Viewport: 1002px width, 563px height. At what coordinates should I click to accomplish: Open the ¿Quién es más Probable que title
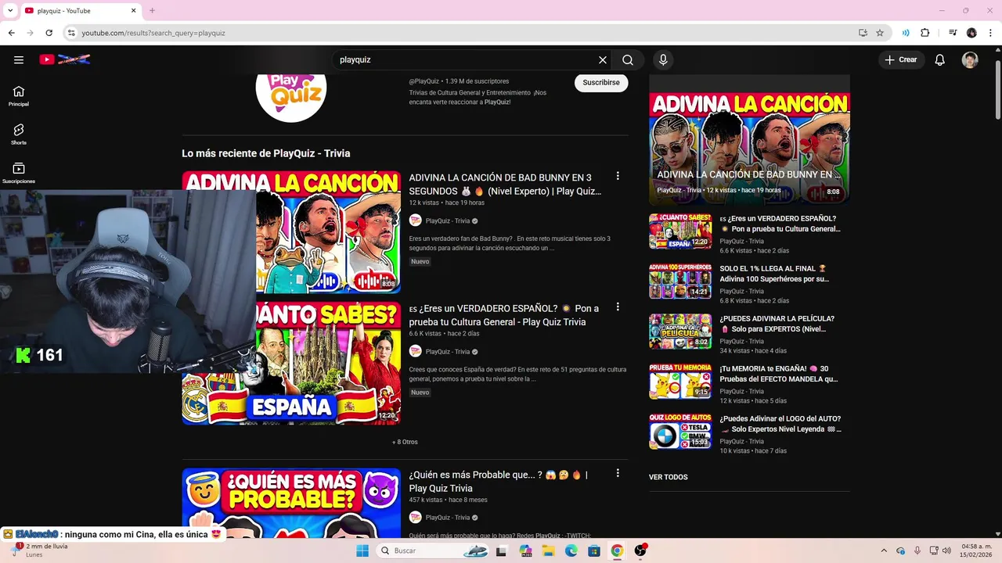[498, 482]
